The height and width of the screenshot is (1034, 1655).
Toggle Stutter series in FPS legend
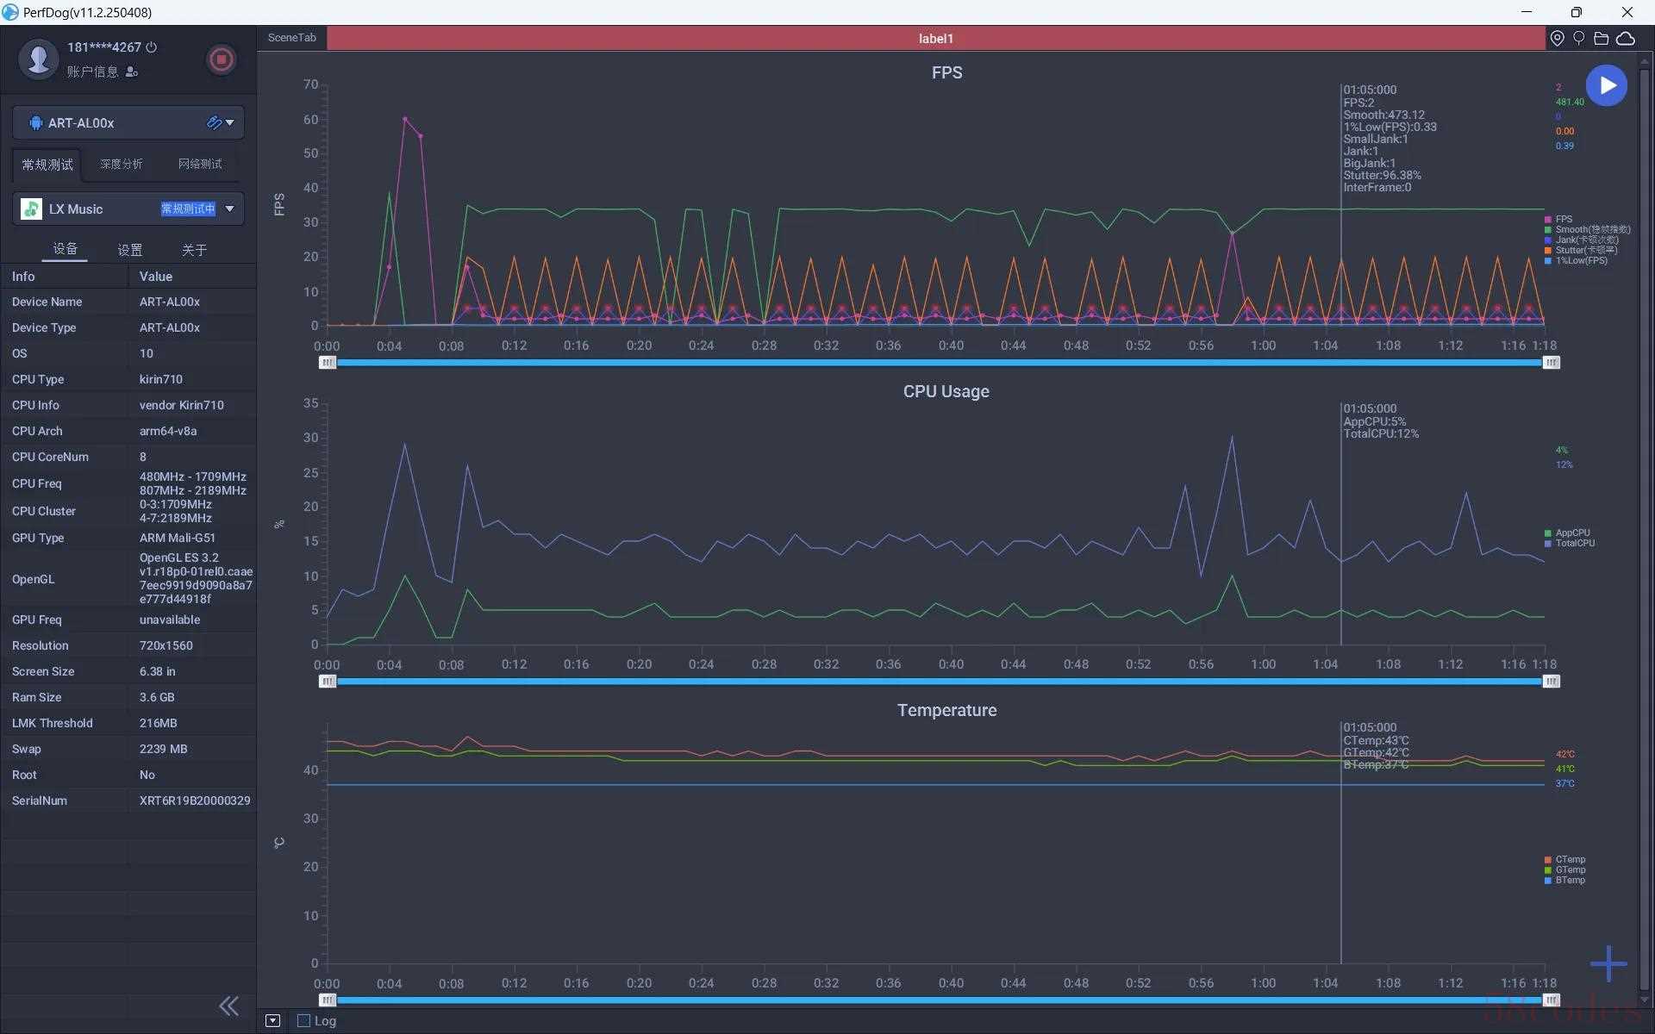[x=1581, y=250]
